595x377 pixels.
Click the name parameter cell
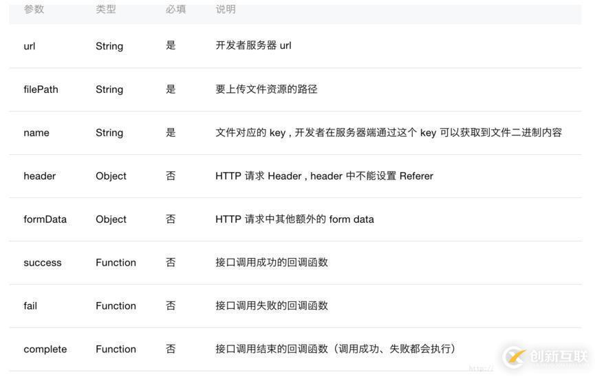coord(36,133)
